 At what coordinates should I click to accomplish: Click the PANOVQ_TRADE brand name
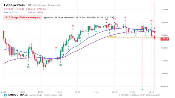(x=18, y=95)
